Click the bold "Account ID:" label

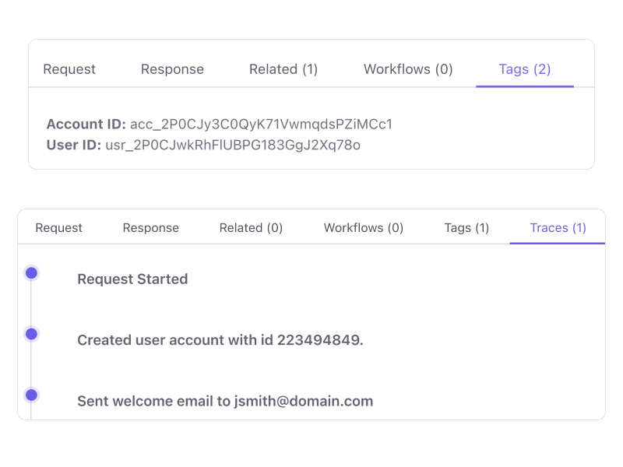[86, 125]
